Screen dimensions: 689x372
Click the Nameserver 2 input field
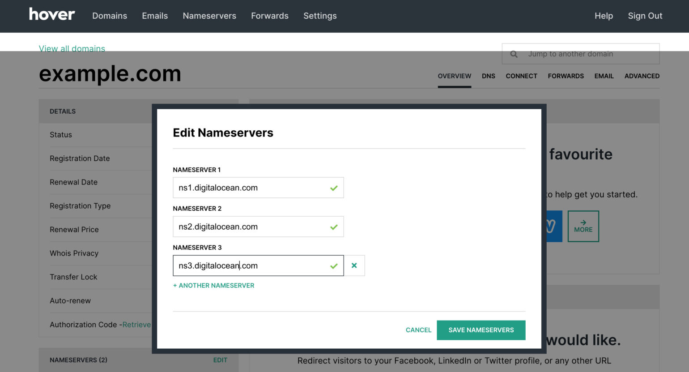point(258,227)
